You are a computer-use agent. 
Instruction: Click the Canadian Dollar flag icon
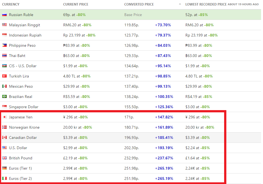[4, 138]
